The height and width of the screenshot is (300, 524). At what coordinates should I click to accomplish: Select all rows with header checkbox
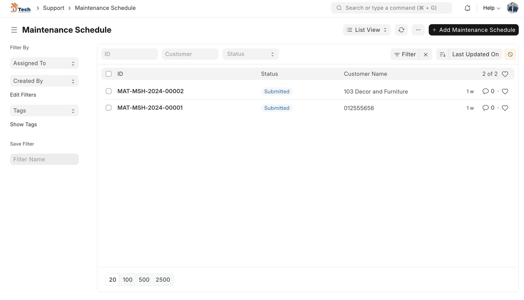(x=109, y=74)
